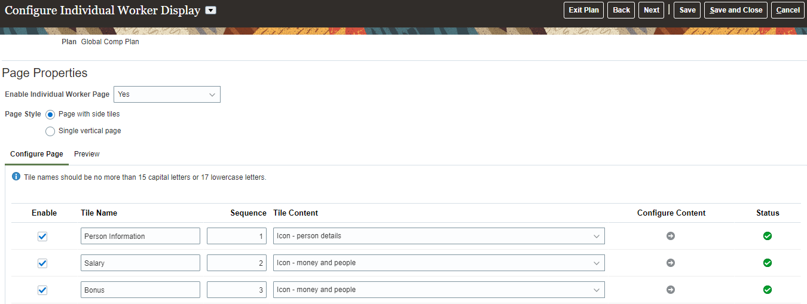The height and width of the screenshot is (304, 807).
Task: Open the page title actions menu icon
Action: tap(211, 10)
